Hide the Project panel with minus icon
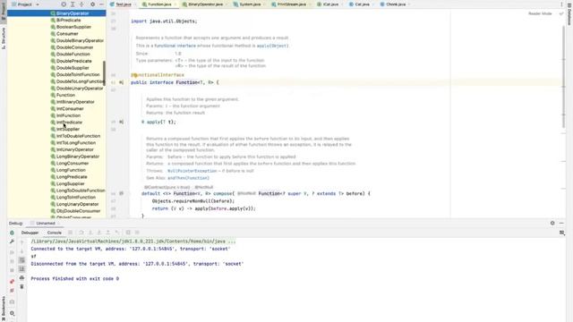This screenshot has width=573, height=322. (101, 4)
